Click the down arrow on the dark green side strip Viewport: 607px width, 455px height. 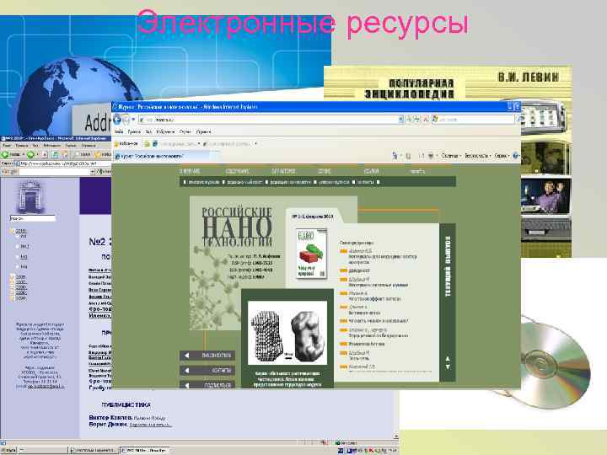click(x=448, y=367)
